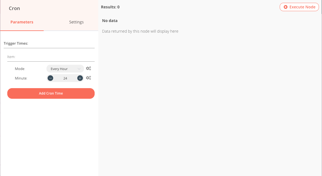322x176 pixels.
Task: Click the Trigger Times heading
Action: tap(16, 44)
